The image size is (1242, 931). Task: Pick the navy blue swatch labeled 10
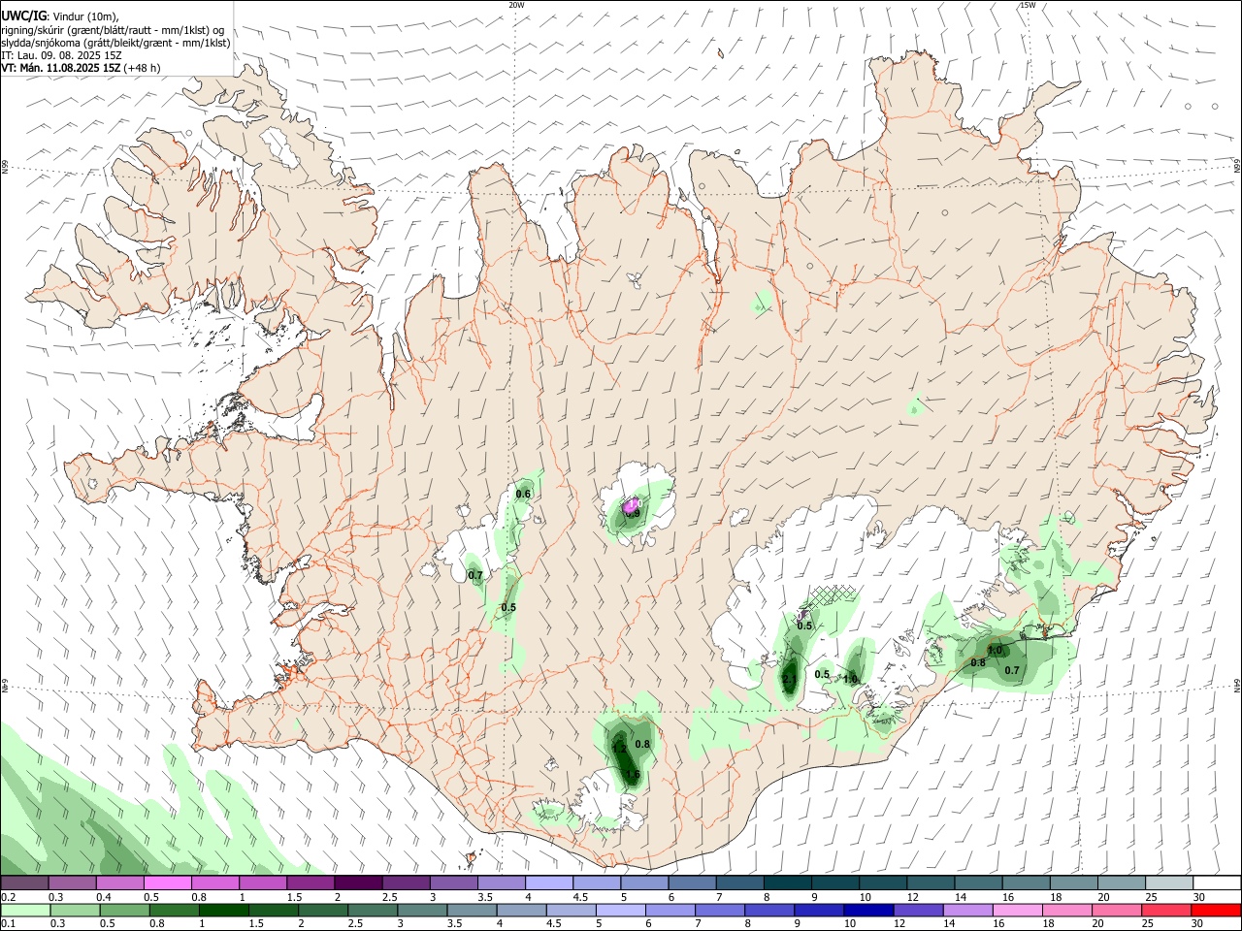pos(866,911)
